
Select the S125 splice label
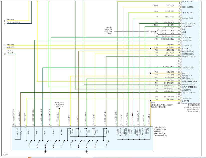tap(153, 103)
